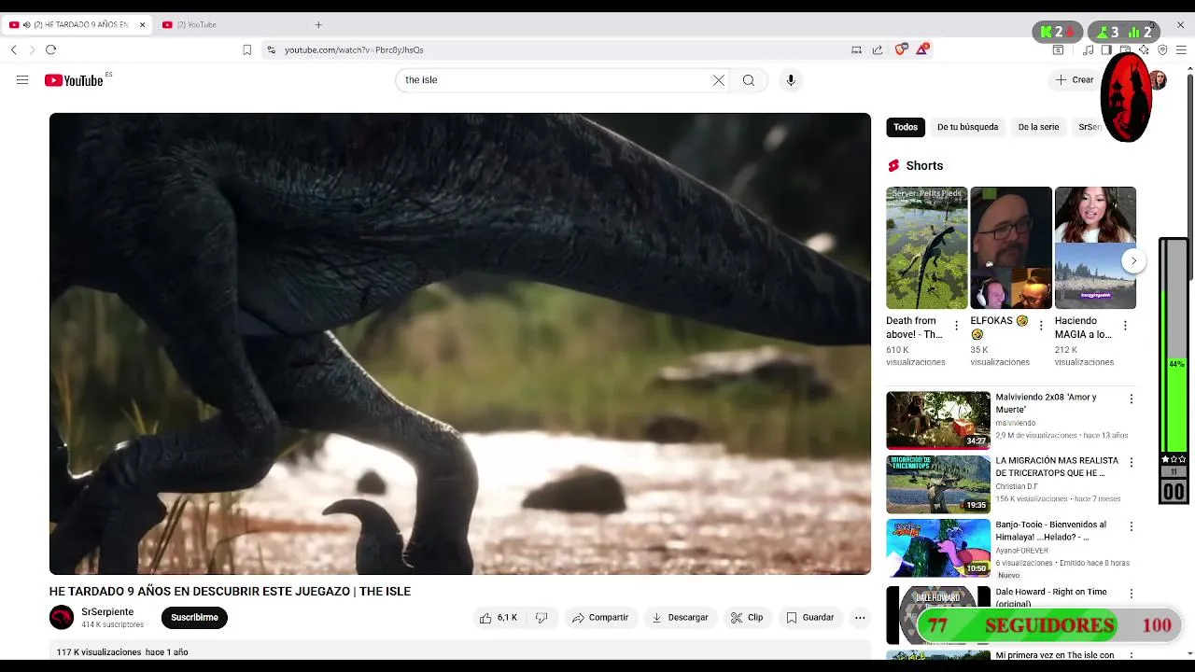Open options for Banjo-Tooie video

pyautogui.click(x=1132, y=526)
